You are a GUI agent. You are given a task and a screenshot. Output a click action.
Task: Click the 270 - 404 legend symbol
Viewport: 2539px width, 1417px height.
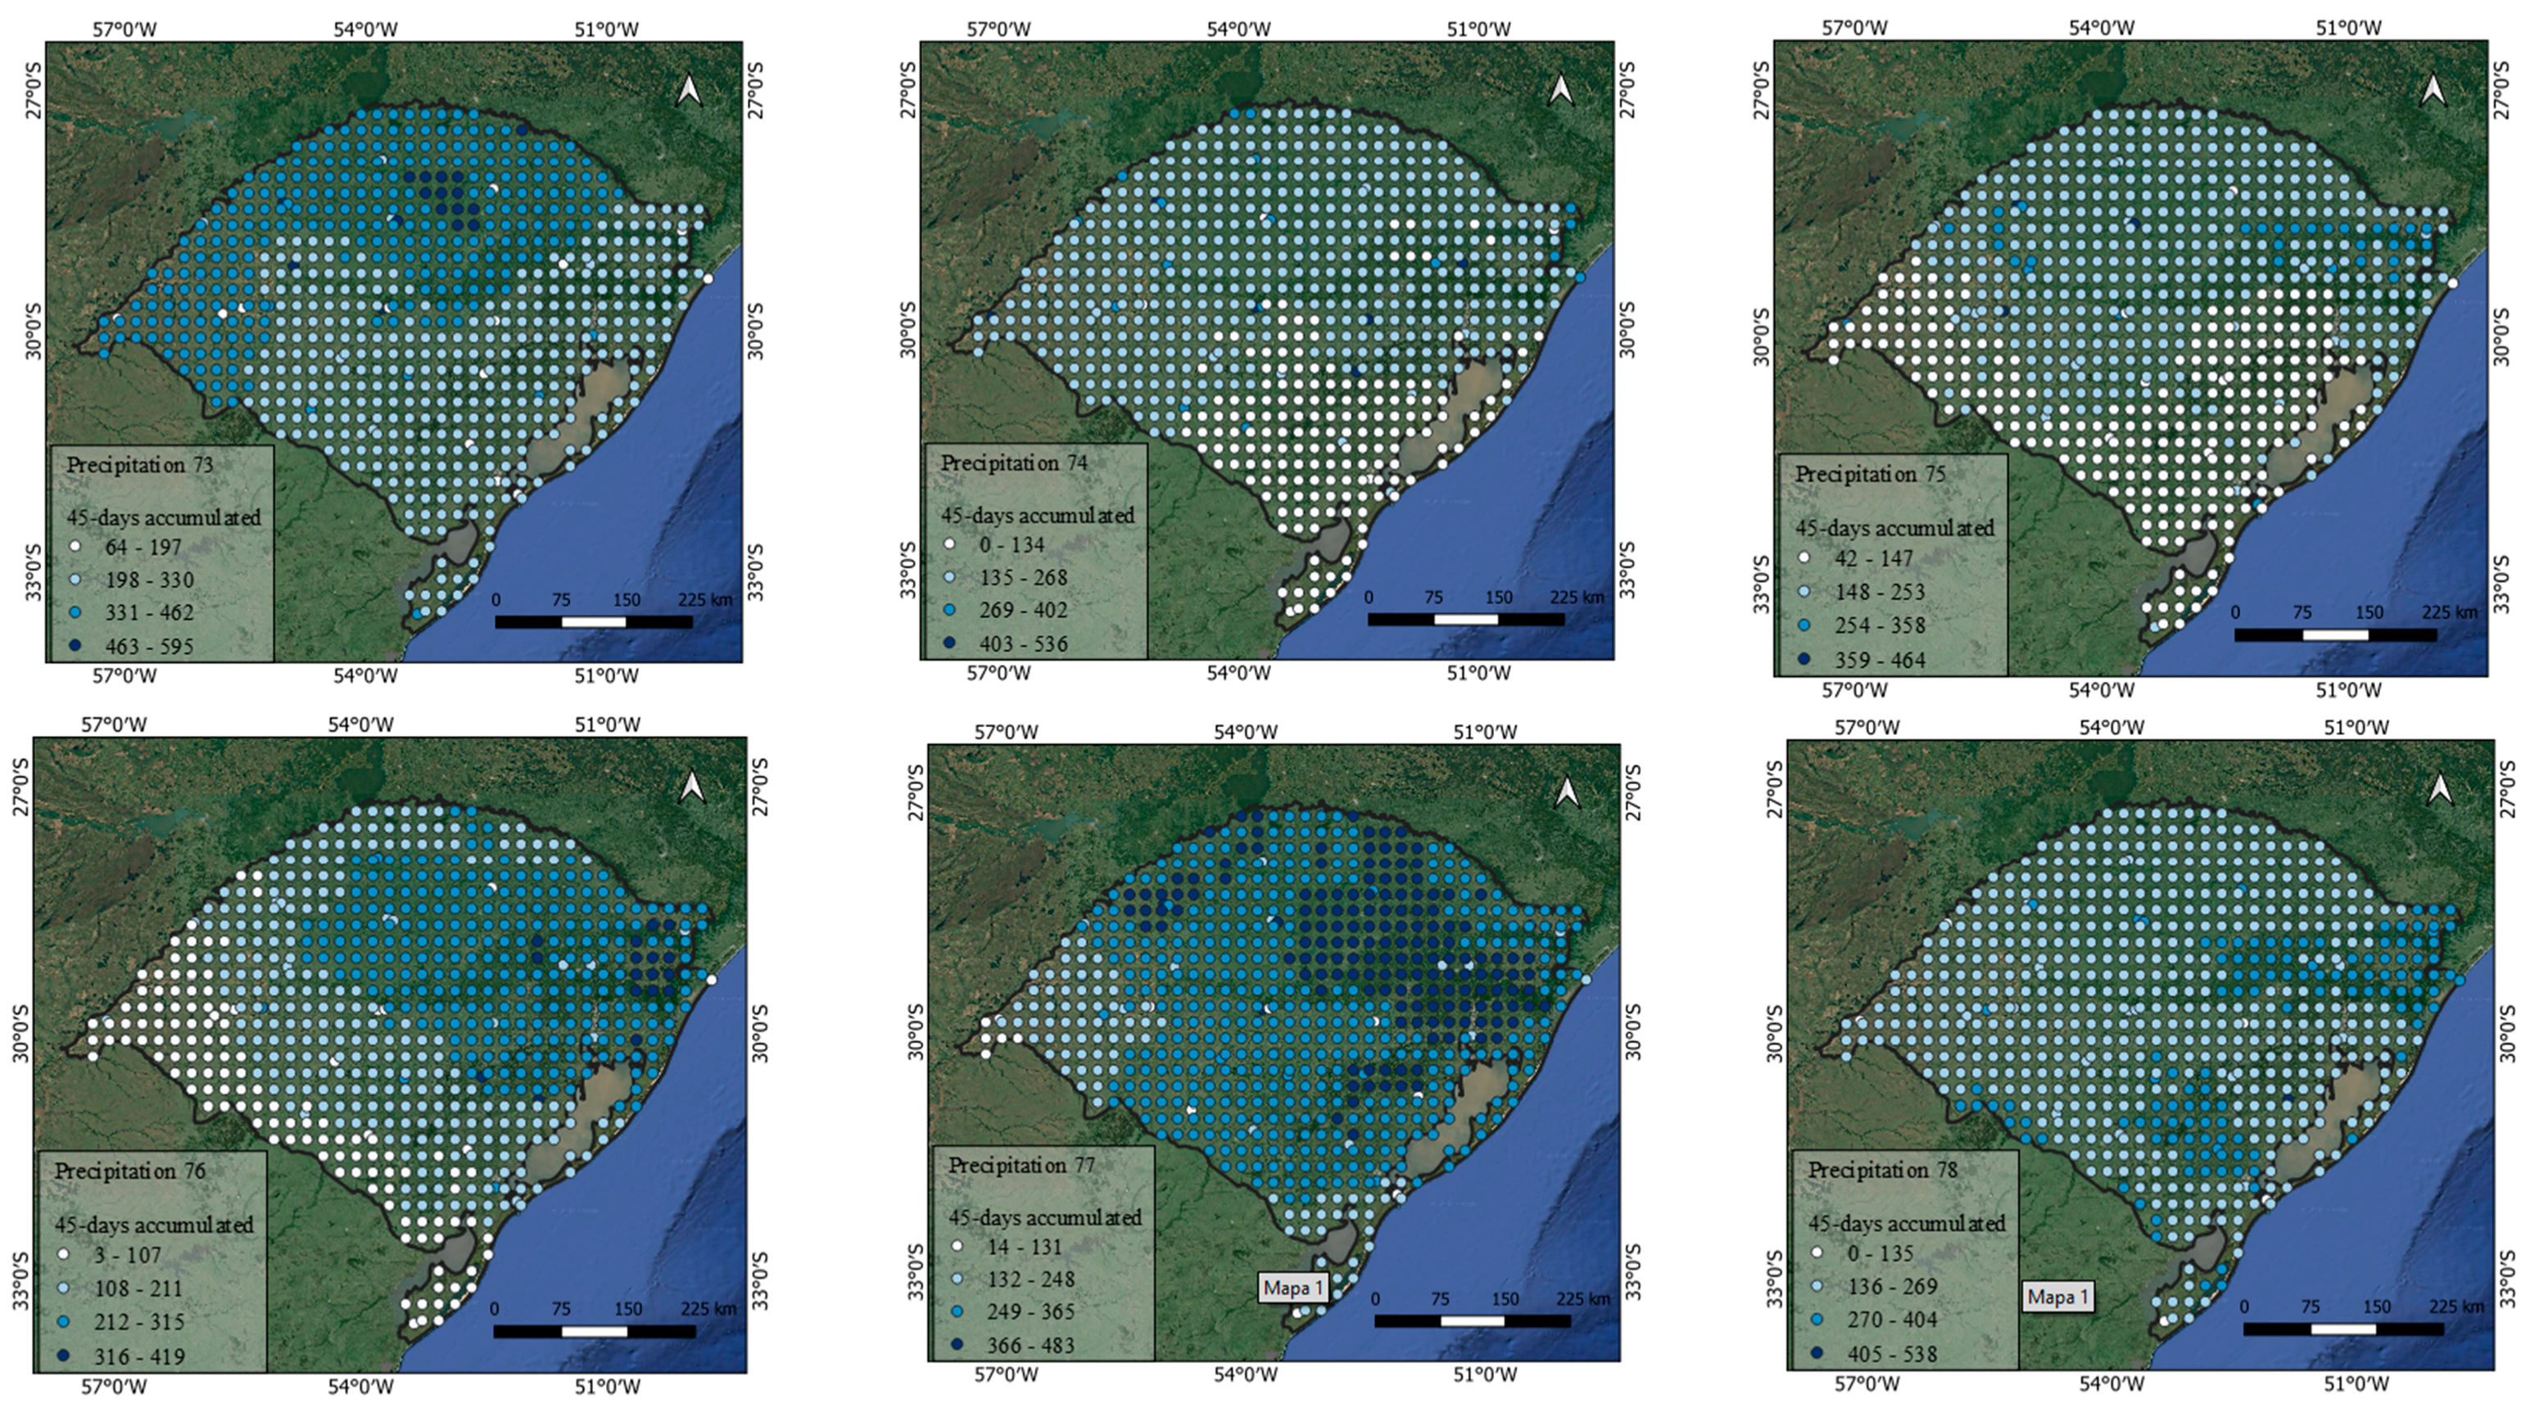1817,1320
